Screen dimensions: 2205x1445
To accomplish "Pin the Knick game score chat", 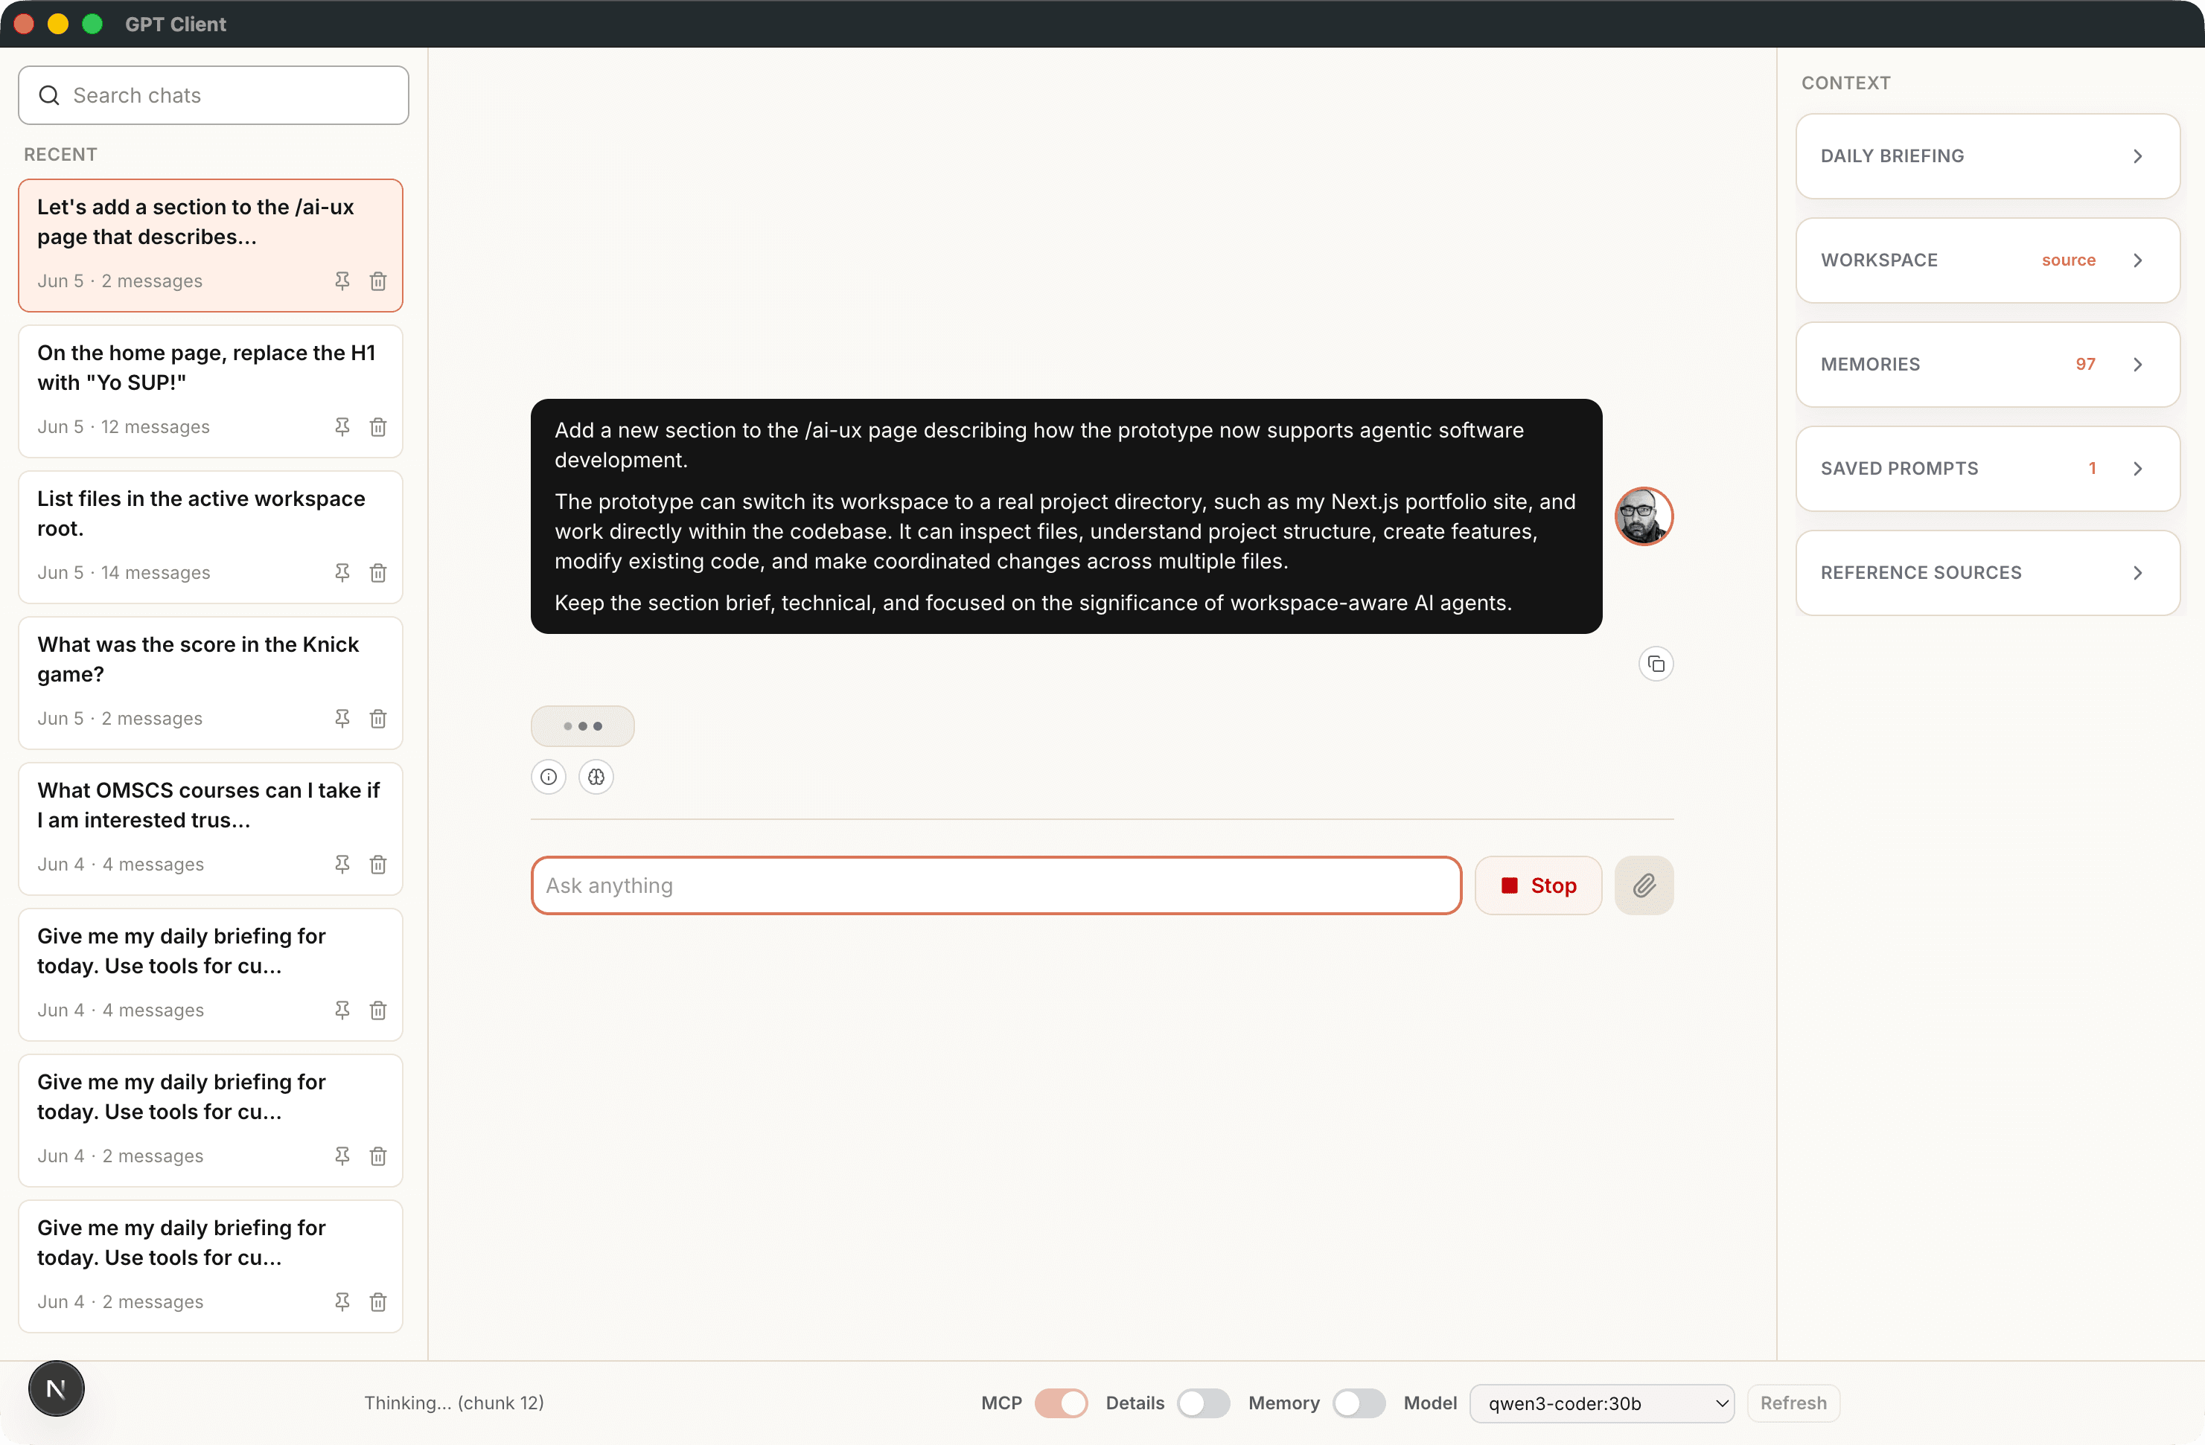I will click(342, 719).
